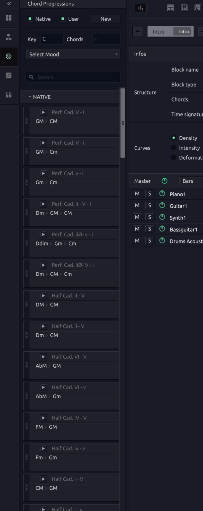Click the New button to create a progression
The width and height of the screenshot is (203, 511).
(x=105, y=19)
